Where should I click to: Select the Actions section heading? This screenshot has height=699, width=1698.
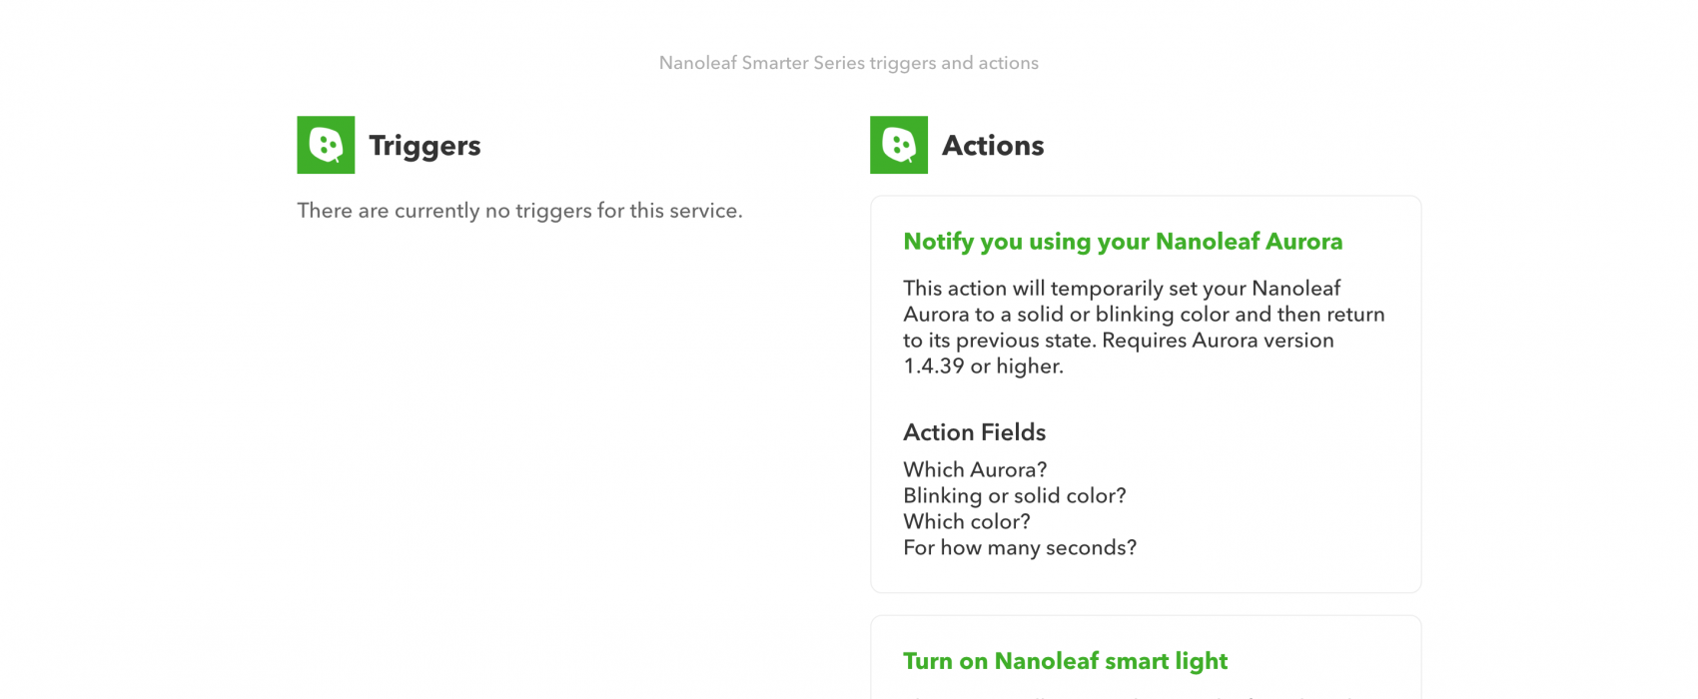(x=993, y=146)
